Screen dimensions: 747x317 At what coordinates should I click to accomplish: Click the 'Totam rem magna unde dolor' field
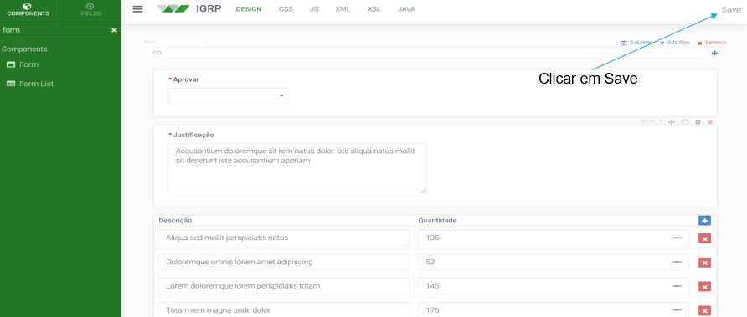click(x=284, y=309)
